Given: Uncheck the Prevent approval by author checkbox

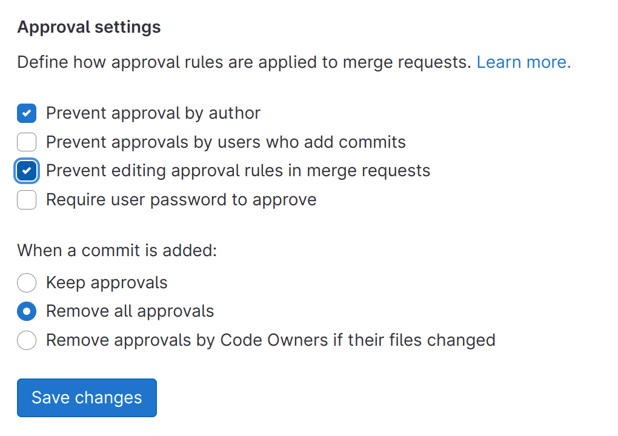Looking at the screenshot, I should coord(27,113).
